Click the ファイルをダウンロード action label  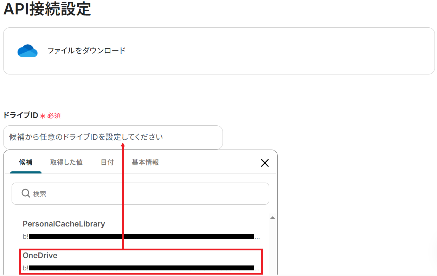tap(86, 51)
